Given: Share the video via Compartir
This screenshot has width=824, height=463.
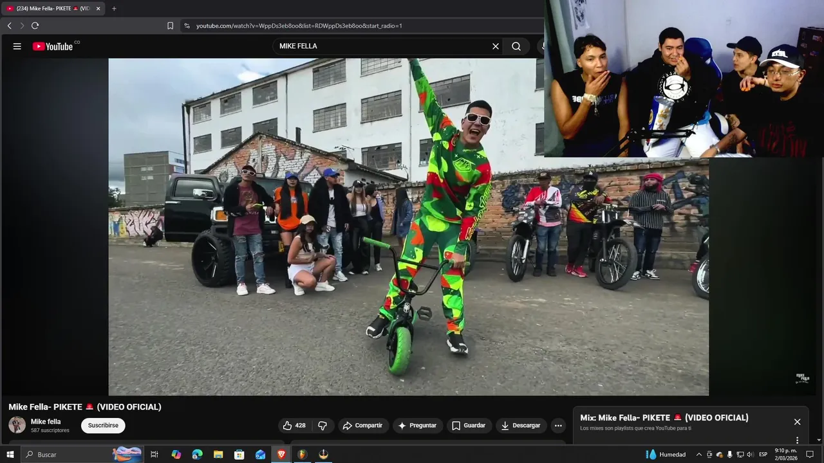Looking at the screenshot, I should pos(362,425).
